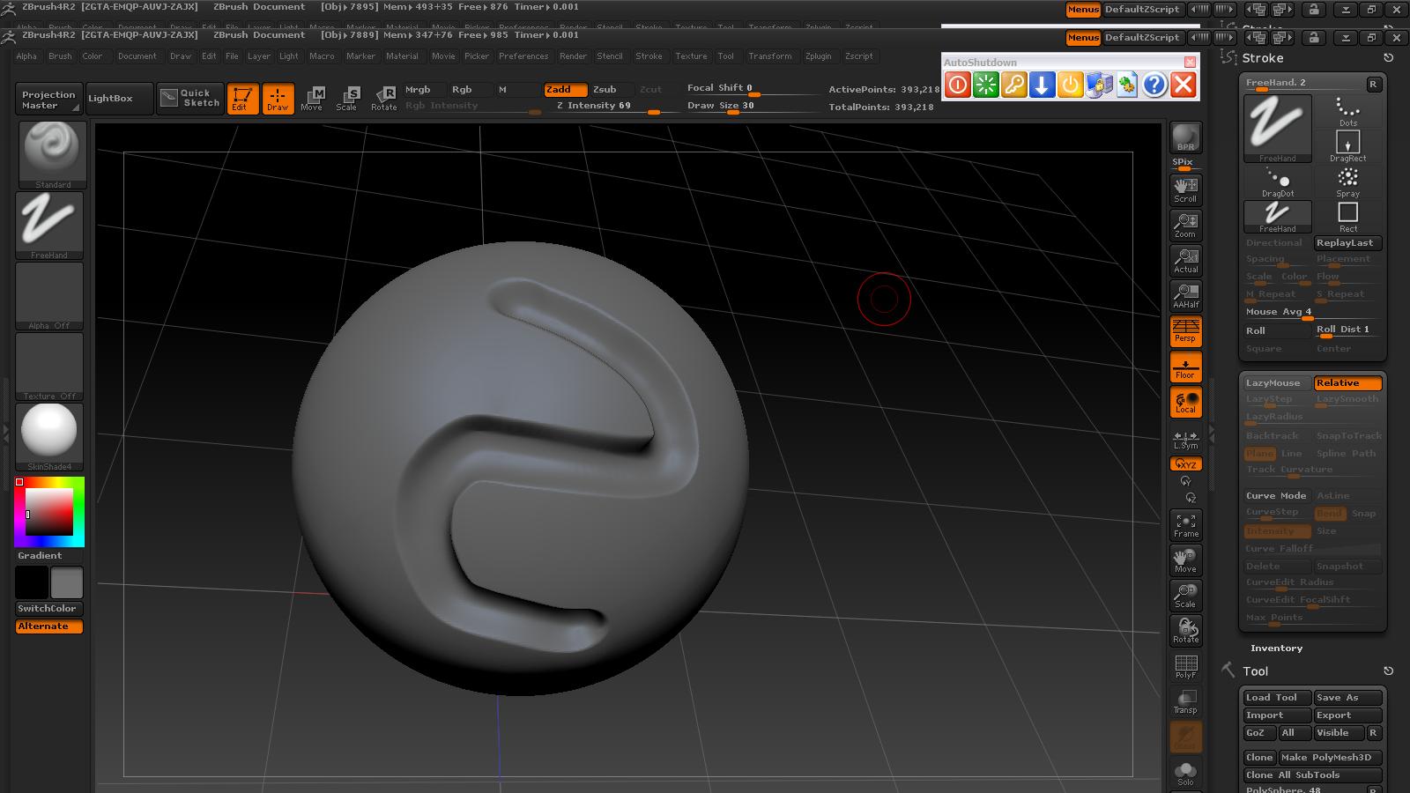1410x793 pixels.
Task: Click the AutoShutdown red power icon
Action: (958, 85)
